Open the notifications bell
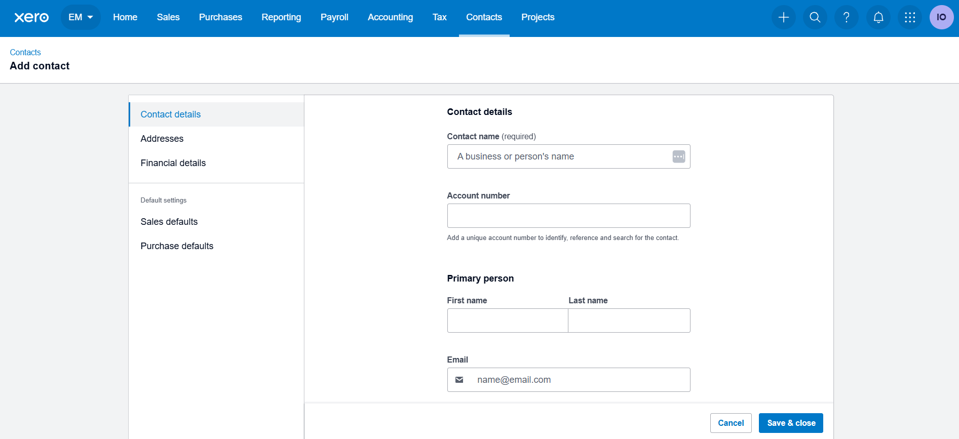Screen dimensions: 959x439 (878, 17)
